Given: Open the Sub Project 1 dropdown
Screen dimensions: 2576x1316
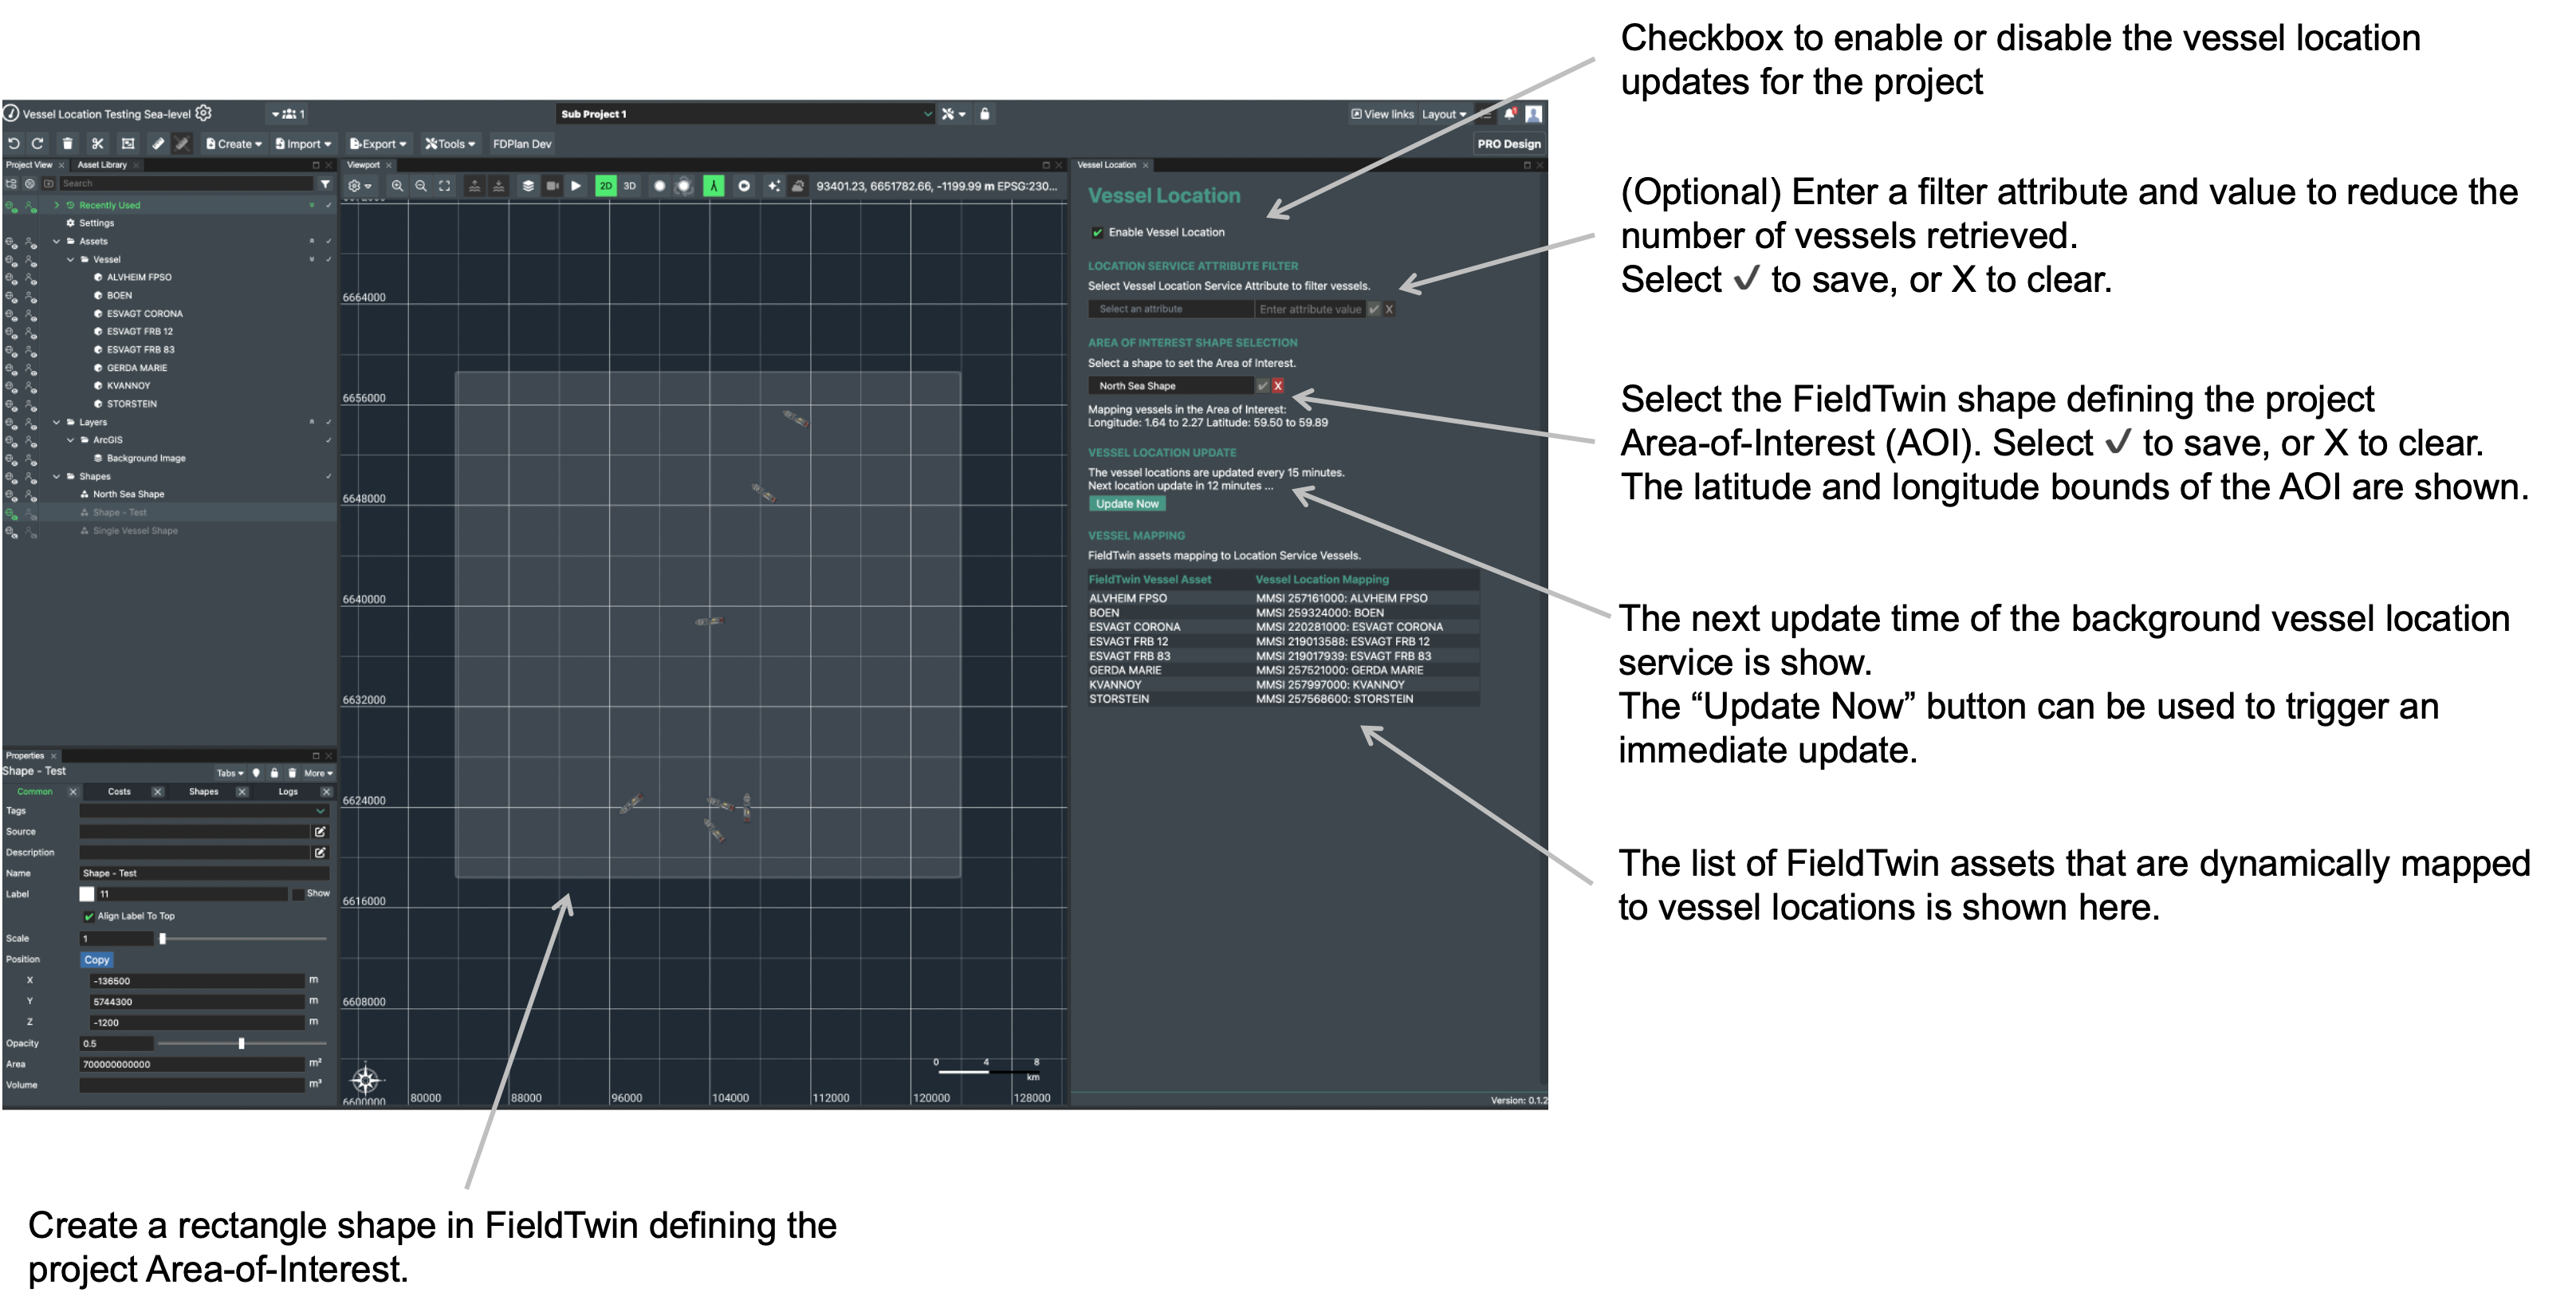Looking at the screenshot, I should 744,114.
